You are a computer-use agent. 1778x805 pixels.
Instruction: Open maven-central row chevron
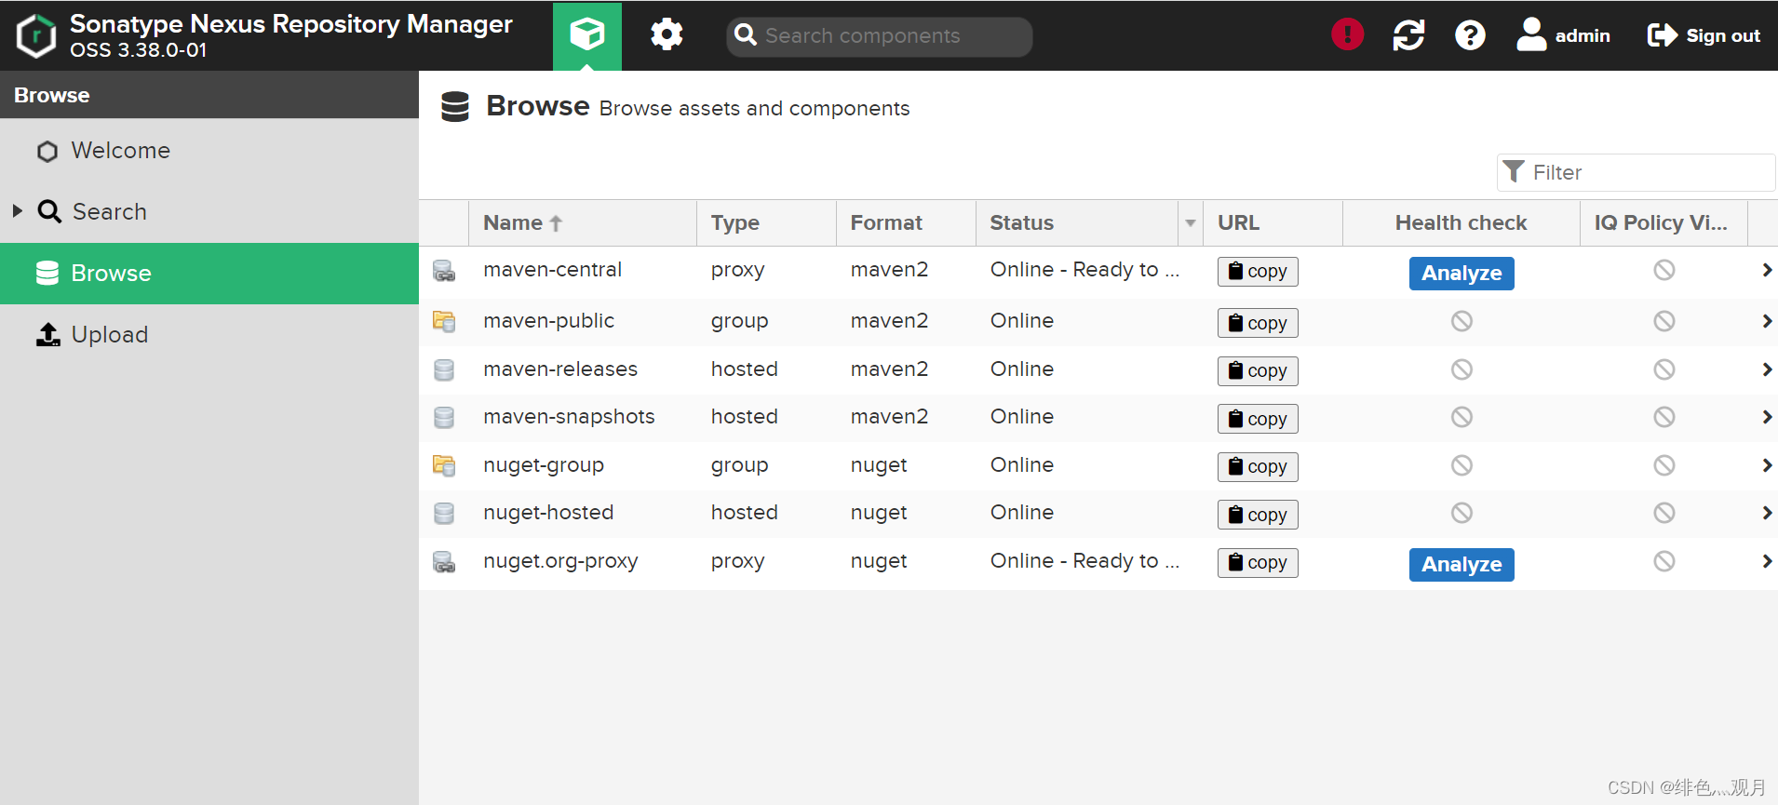(x=1766, y=270)
